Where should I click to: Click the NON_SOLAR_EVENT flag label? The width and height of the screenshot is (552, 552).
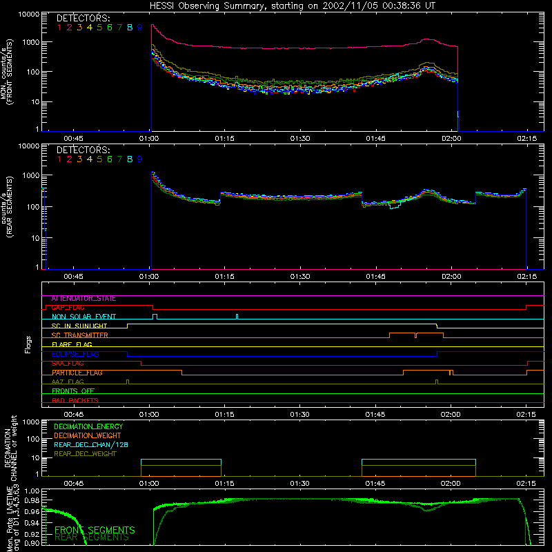pos(83,317)
